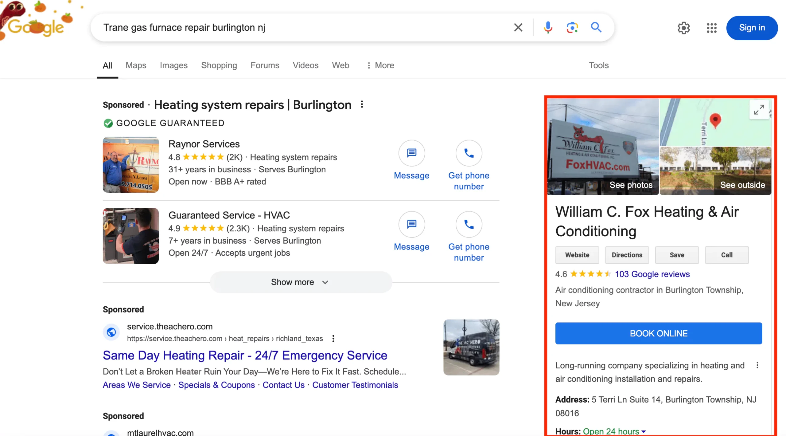Open the More search filters dropdown
Image resolution: width=786 pixels, height=436 pixels.
(380, 65)
